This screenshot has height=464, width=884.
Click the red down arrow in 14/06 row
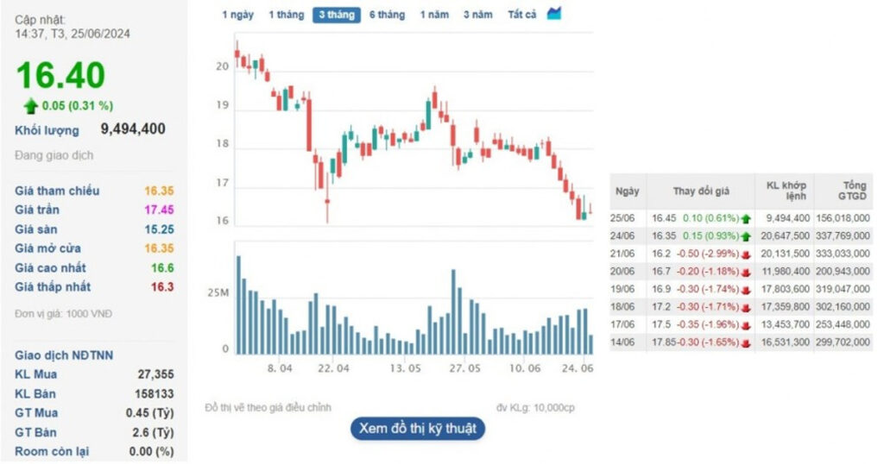(x=744, y=342)
